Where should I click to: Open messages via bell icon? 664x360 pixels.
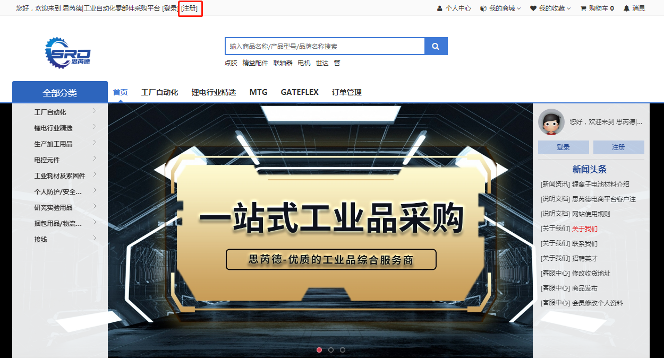pyautogui.click(x=626, y=8)
